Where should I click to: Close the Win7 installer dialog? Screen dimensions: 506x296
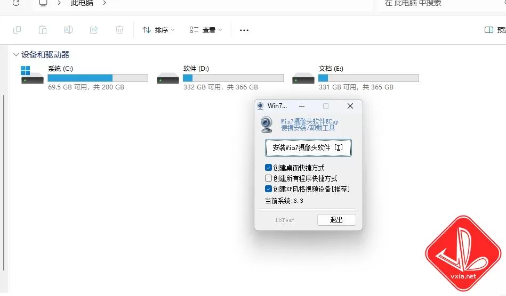[x=350, y=106]
